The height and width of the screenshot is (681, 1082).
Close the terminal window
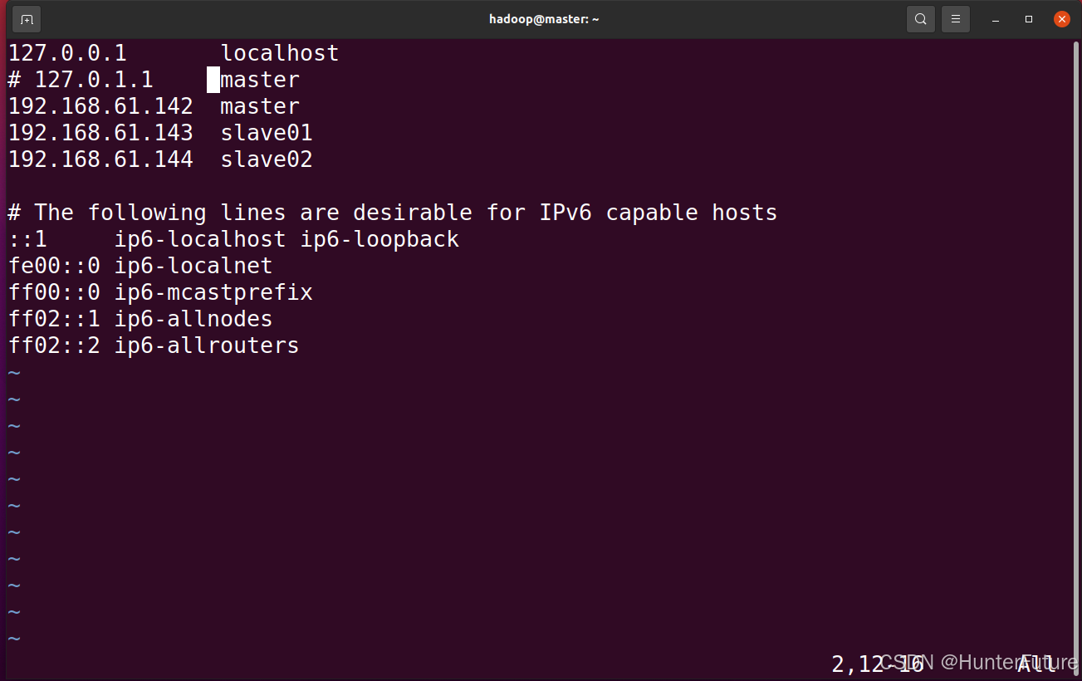[1062, 19]
